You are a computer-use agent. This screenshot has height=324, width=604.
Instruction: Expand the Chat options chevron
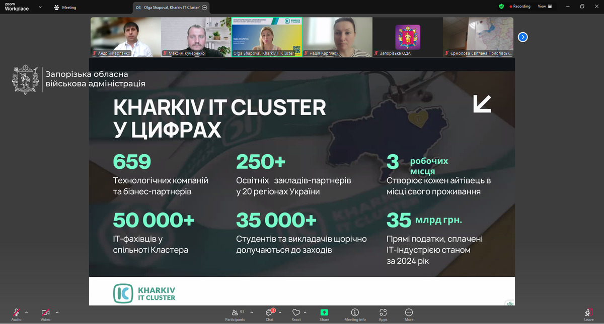[280, 312]
